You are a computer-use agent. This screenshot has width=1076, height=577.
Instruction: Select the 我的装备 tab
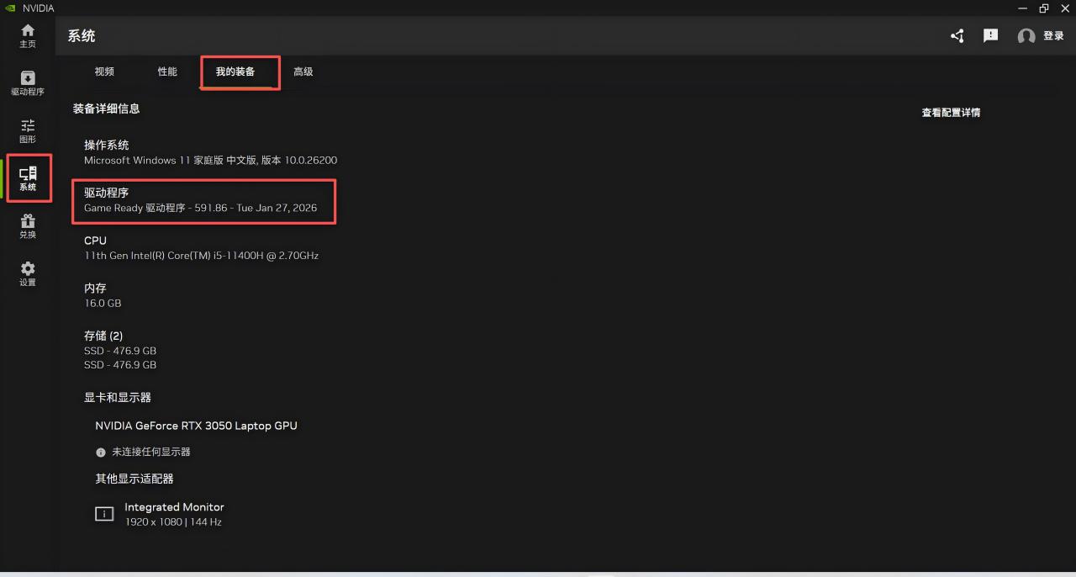click(235, 71)
